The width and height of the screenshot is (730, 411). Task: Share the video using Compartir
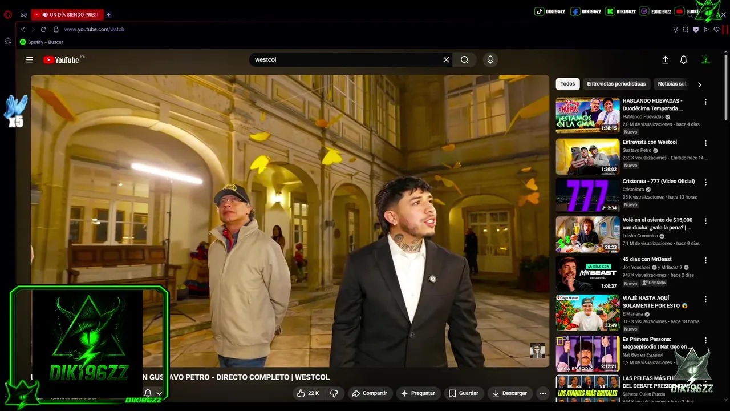click(x=370, y=393)
